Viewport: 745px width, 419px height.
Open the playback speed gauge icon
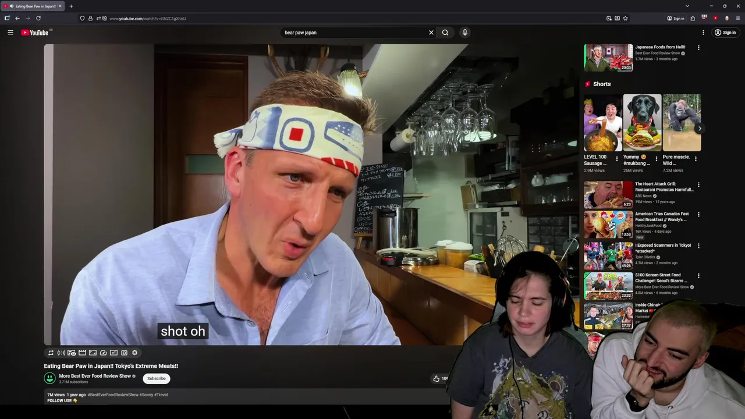point(103,353)
